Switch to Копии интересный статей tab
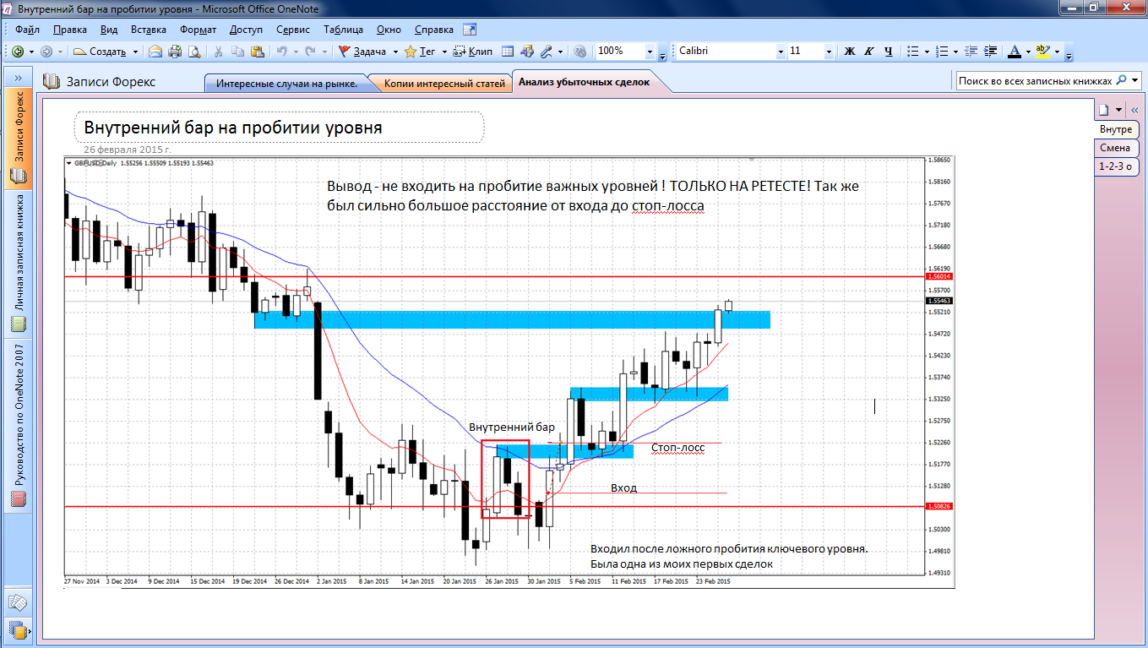The image size is (1148, 648). [x=444, y=84]
